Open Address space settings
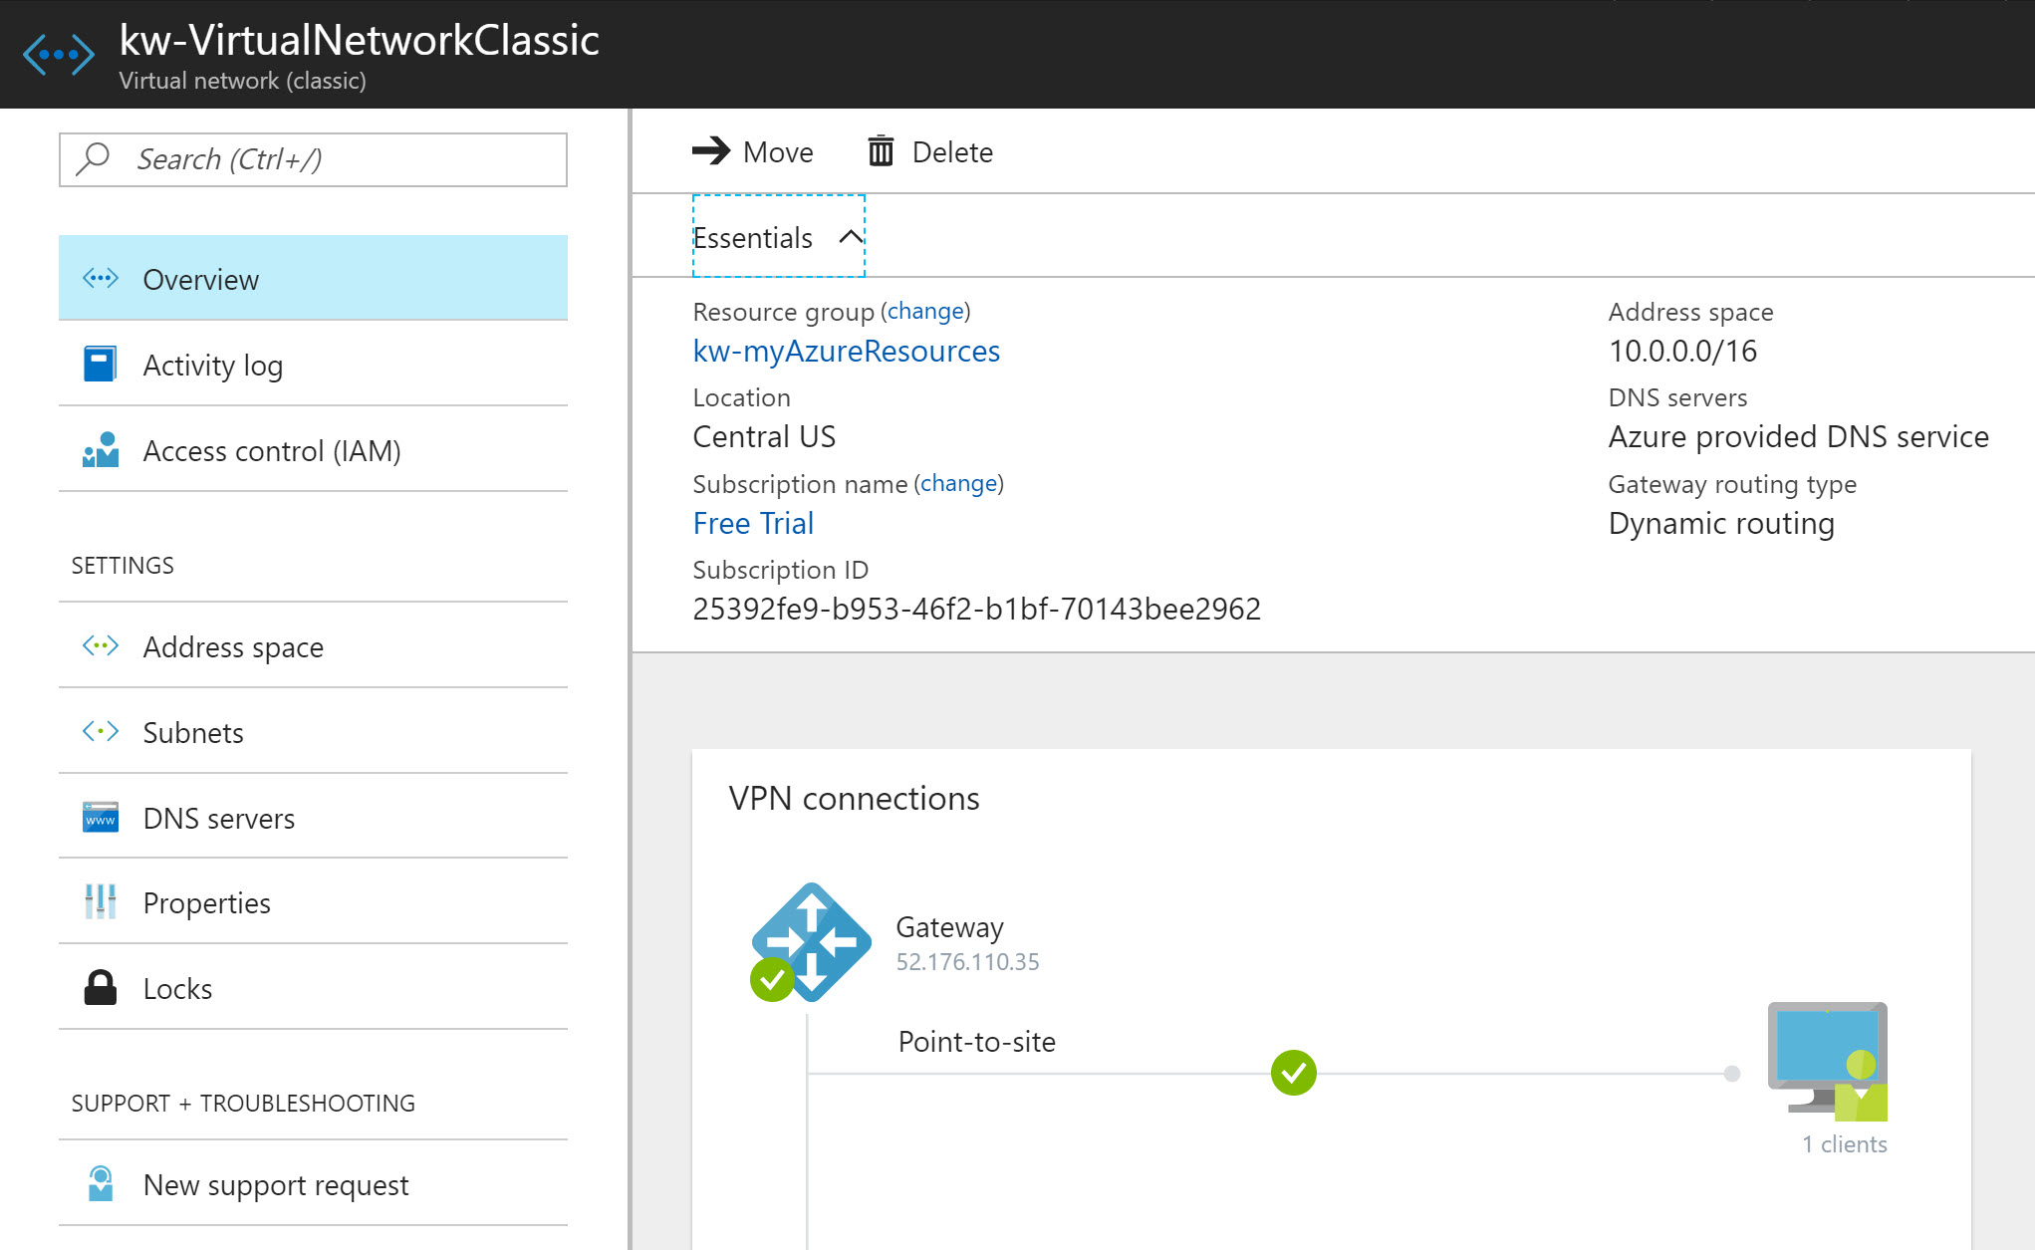 pos(313,646)
